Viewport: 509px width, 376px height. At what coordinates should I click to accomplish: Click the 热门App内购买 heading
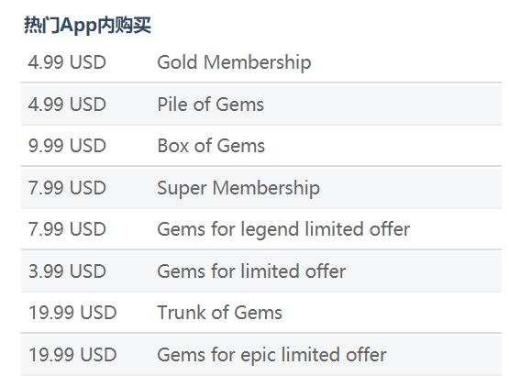88,25
